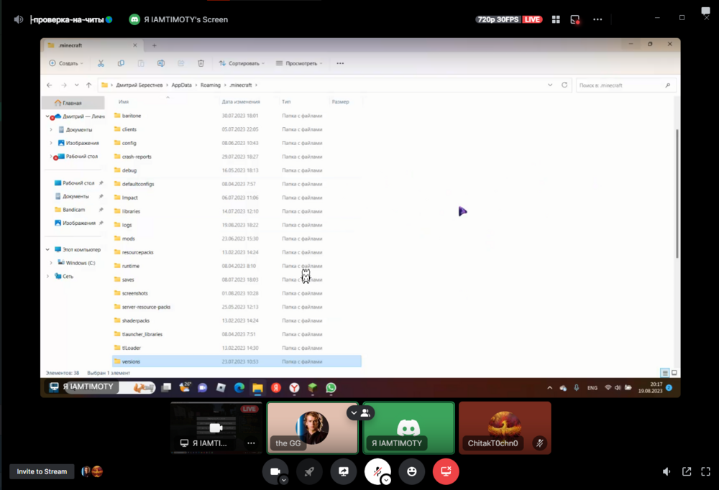719x490 pixels.
Task: Open the Сортировать dropdown
Action: click(x=242, y=63)
